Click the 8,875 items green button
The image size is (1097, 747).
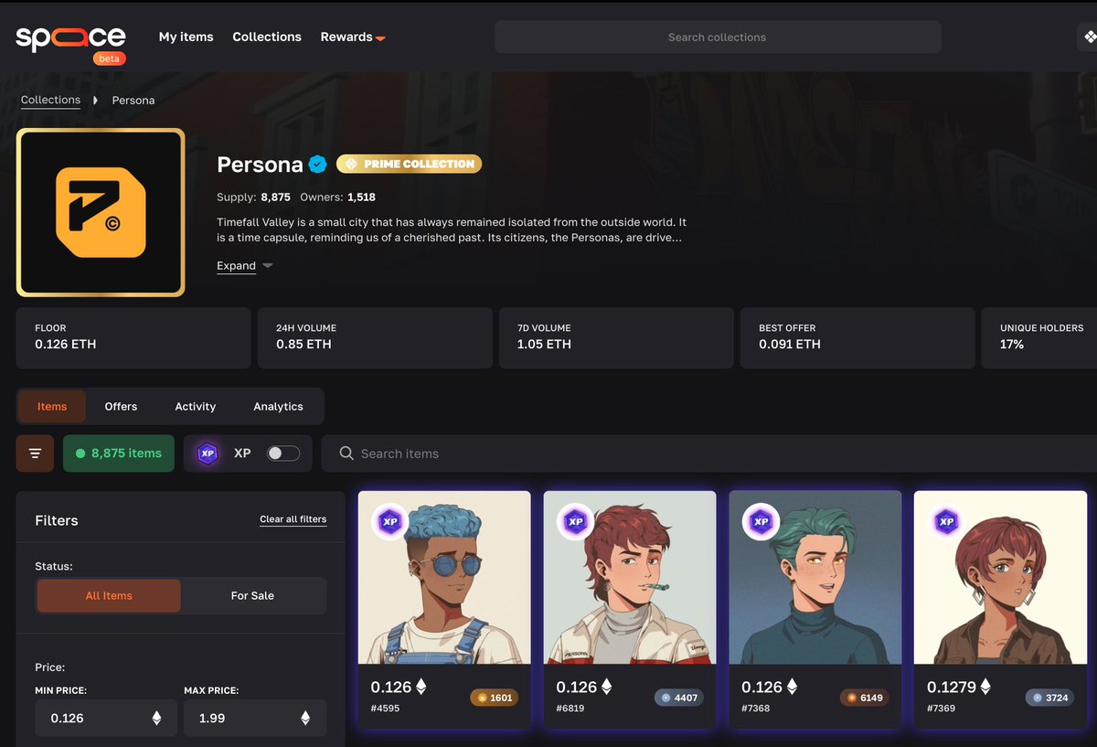[119, 454]
